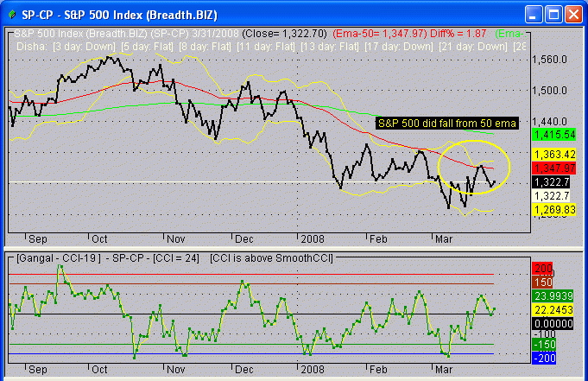Click the blue -200 CCI level tag
The image size is (588, 381).
click(544, 358)
